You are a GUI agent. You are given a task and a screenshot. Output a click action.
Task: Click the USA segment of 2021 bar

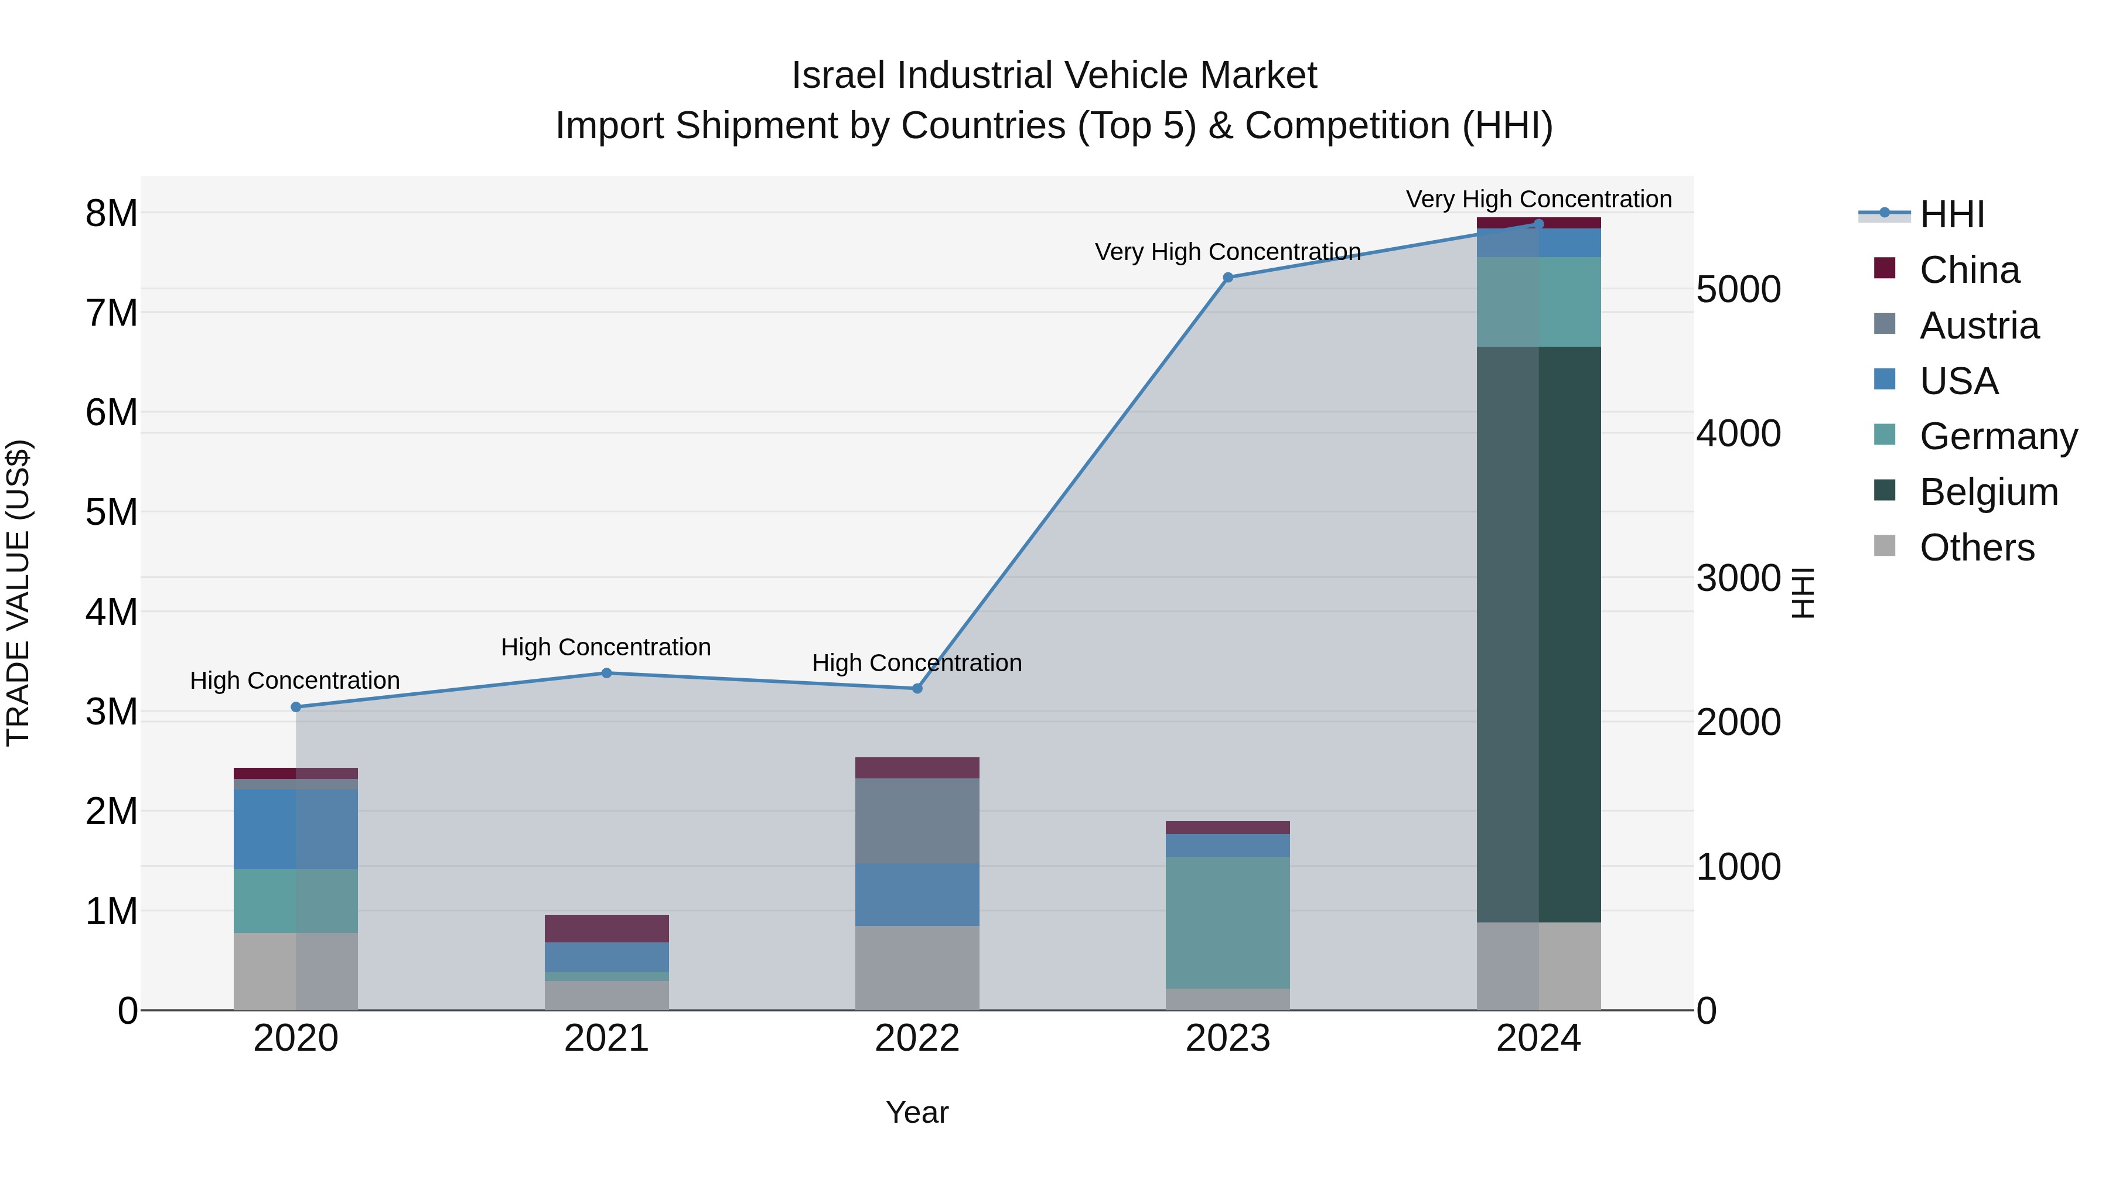607,958
